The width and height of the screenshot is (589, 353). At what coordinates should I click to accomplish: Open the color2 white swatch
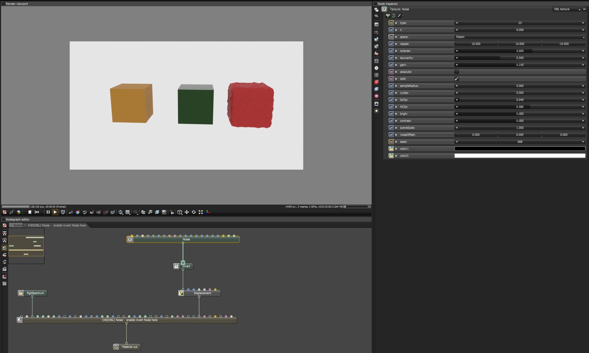pos(520,156)
